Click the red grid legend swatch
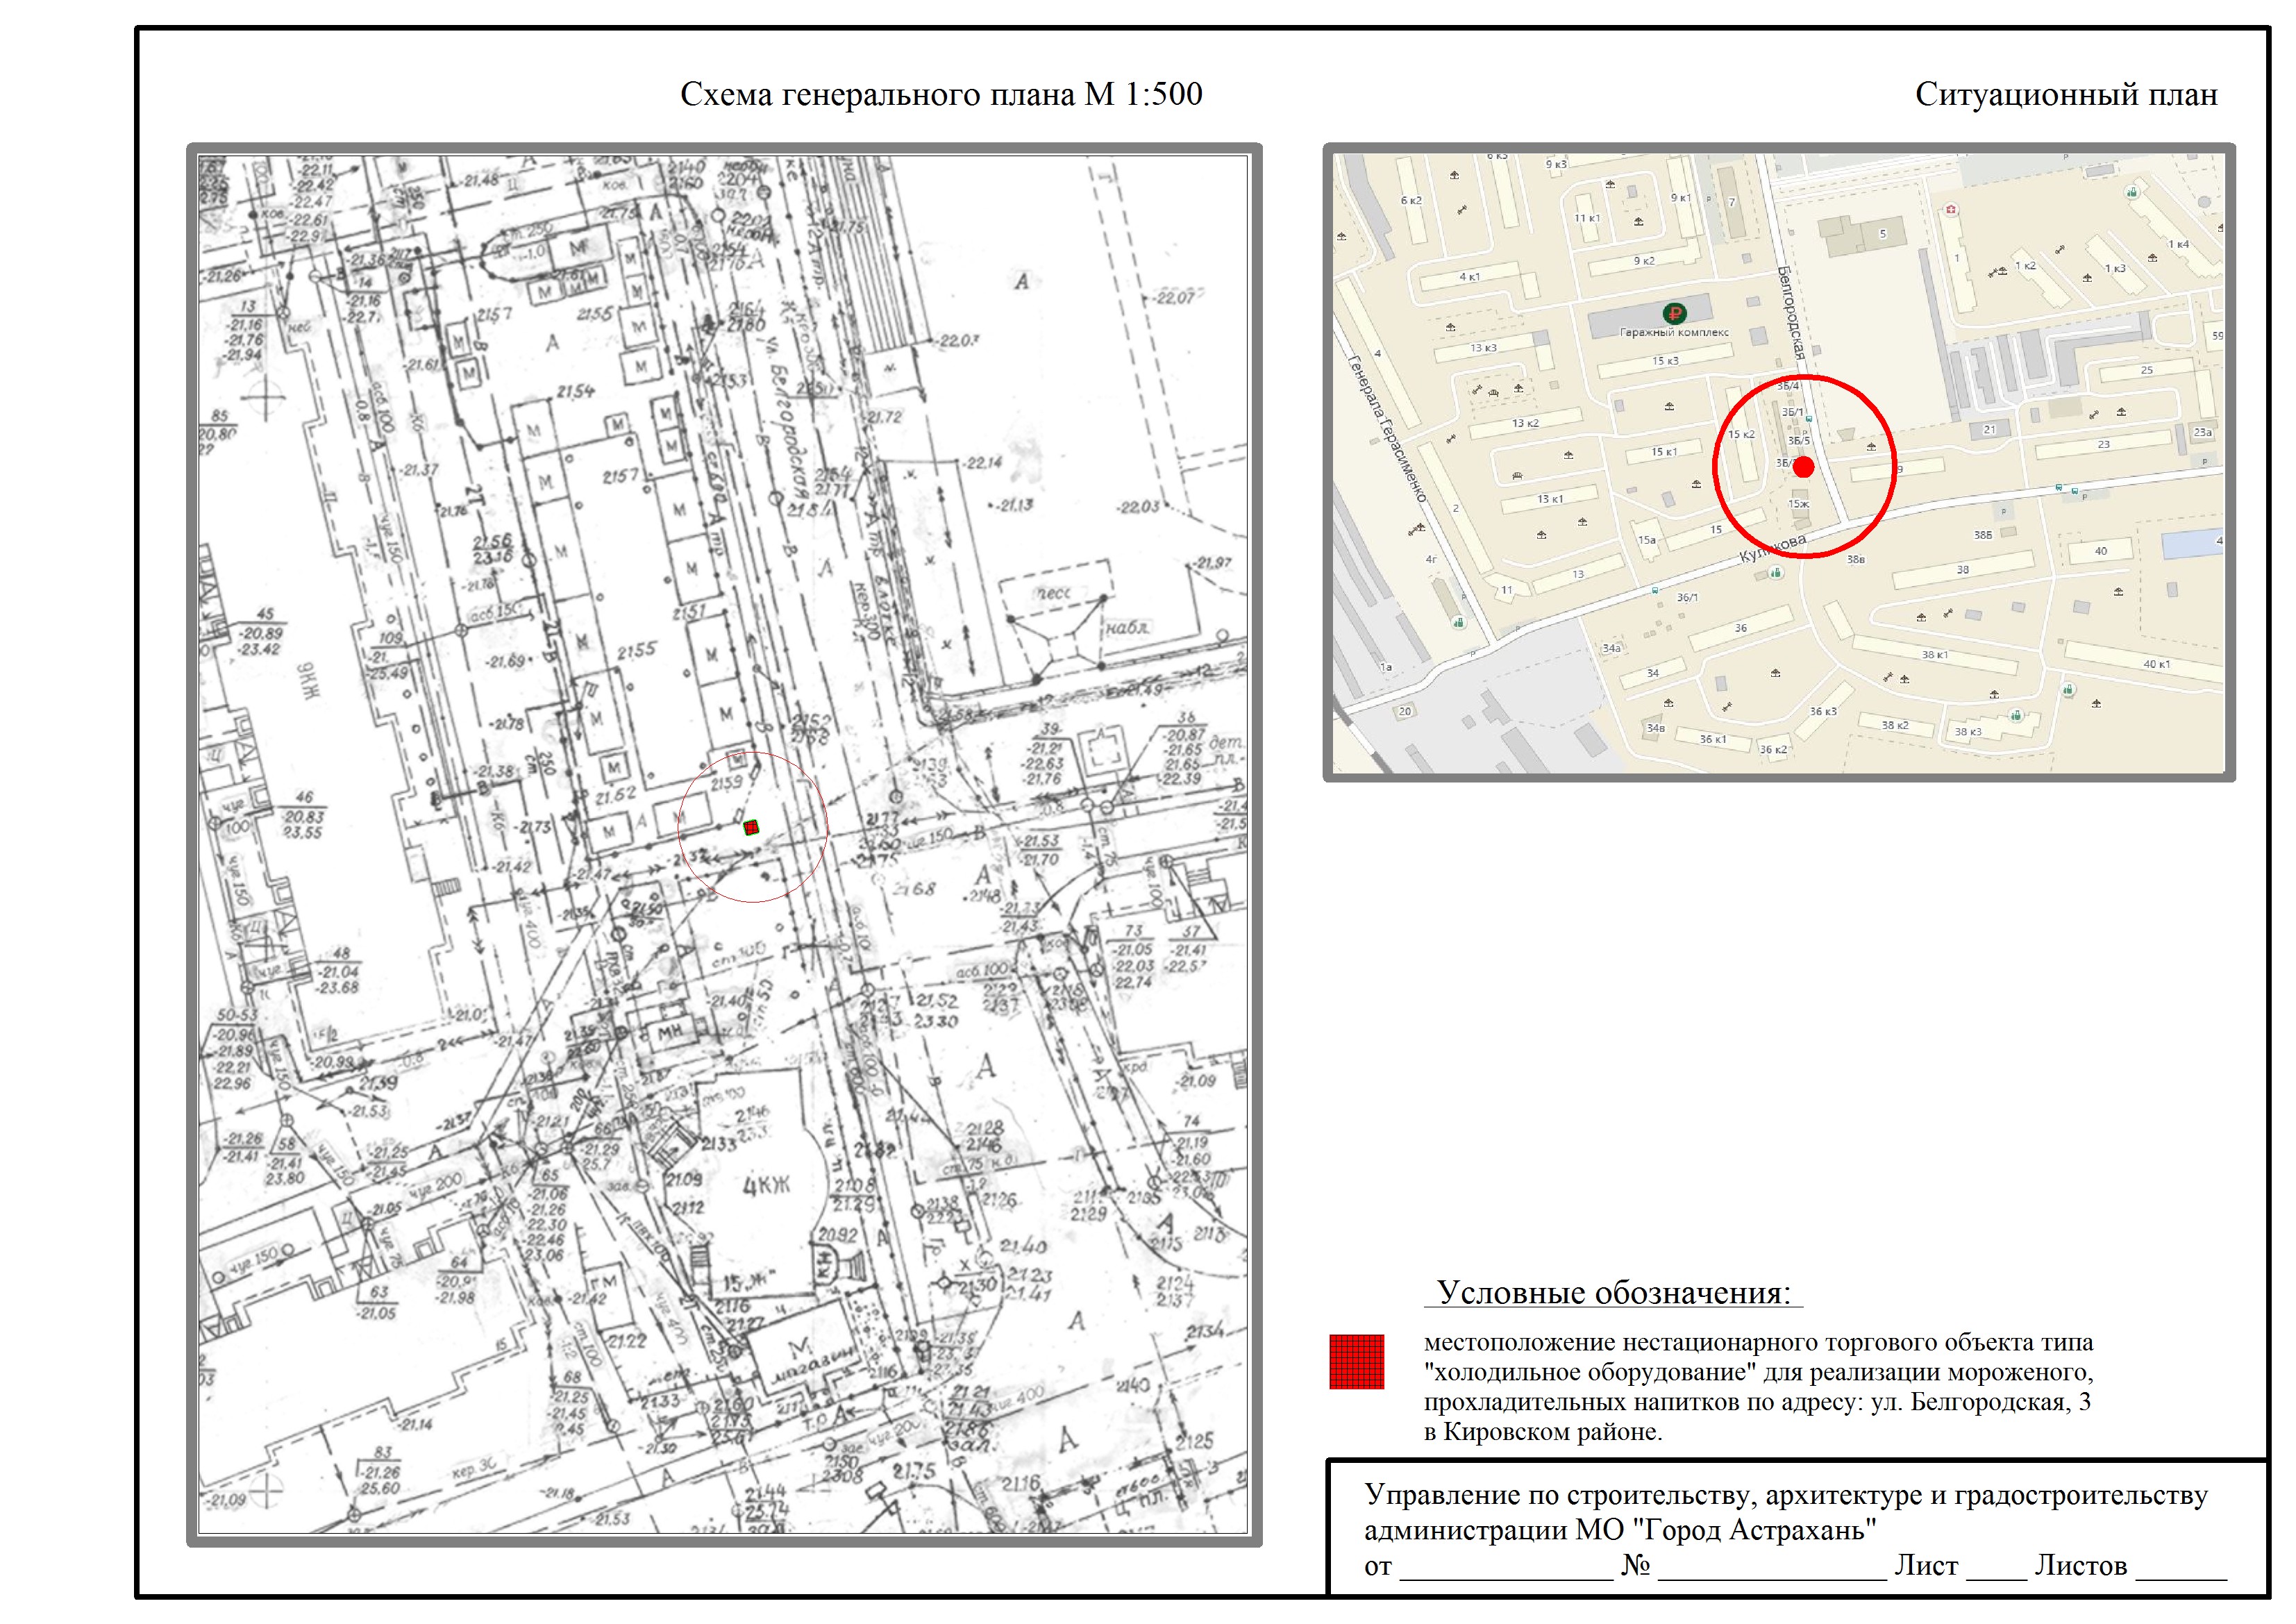Viewport: 2296px width, 1624px height. click(x=1356, y=1362)
